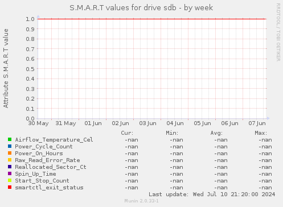Click the red data line at 1.0
This screenshot has width=283, height=207.
[152, 19]
